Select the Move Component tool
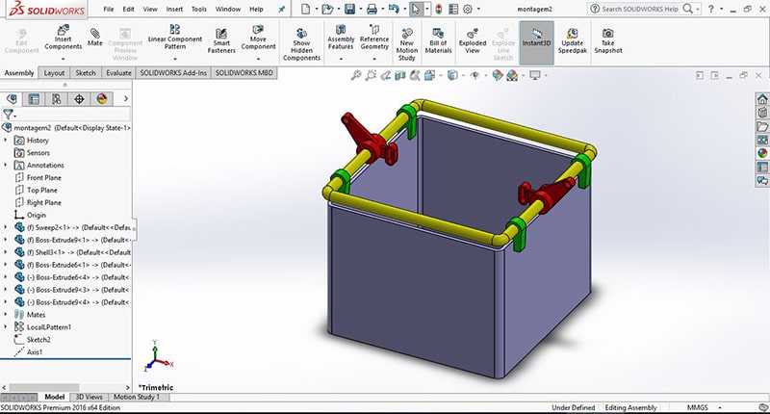770x414 pixels. click(x=258, y=38)
